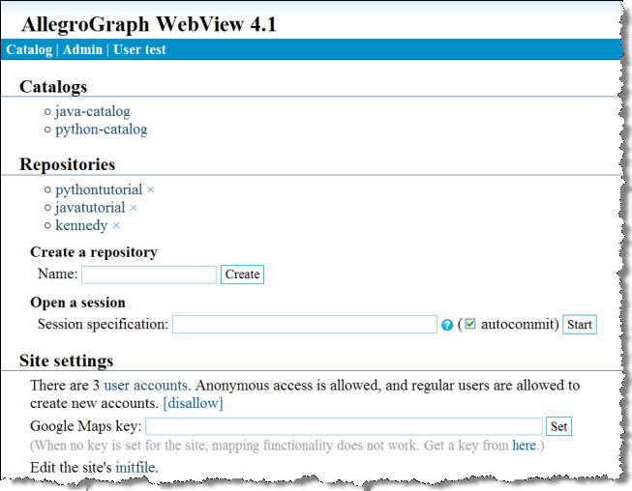Open the user accounts link
The image size is (632, 491).
(x=146, y=385)
